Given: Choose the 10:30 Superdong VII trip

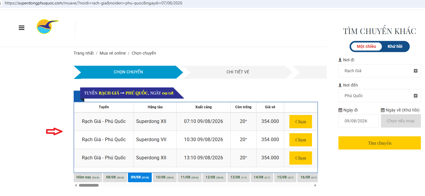Looking at the screenshot, I should [x=301, y=140].
